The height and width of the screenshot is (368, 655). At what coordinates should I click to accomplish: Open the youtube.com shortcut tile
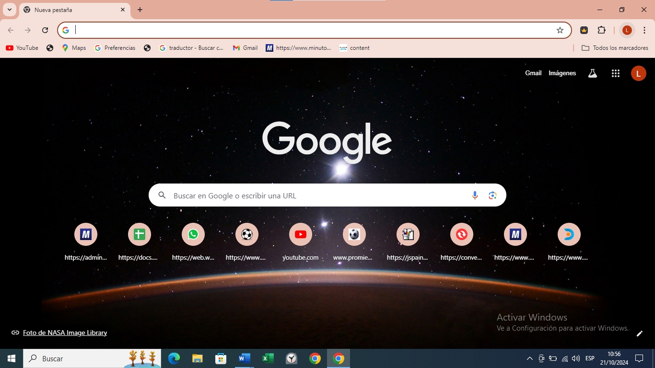coord(301,242)
